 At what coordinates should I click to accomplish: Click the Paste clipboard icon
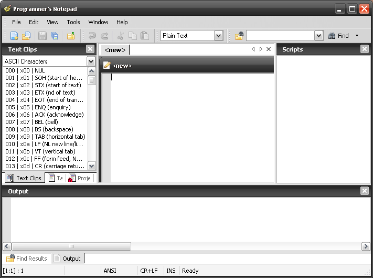click(145, 36)
